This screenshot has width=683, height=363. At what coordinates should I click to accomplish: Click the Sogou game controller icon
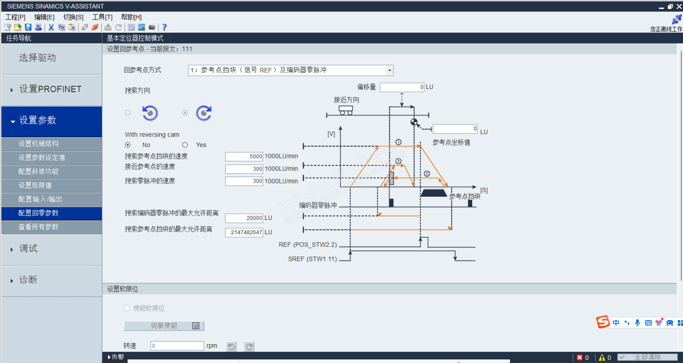(x=670, y=323)
